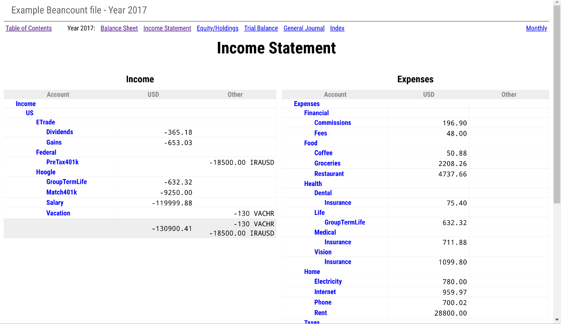Viewport: 561px width, 324px height.
Task: Click the vertical page scrollbar
Action: tap(557, 103)
